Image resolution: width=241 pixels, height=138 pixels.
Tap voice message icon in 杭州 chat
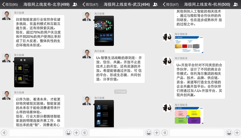165,133
